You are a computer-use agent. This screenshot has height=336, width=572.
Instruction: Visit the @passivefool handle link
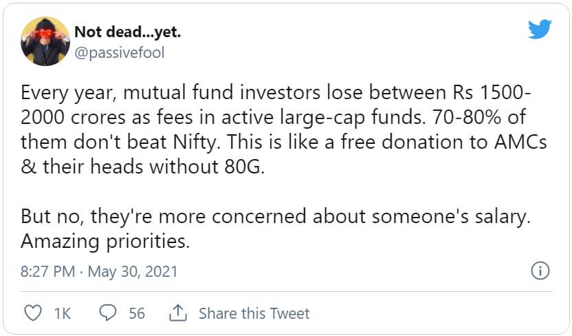(119, 52)
